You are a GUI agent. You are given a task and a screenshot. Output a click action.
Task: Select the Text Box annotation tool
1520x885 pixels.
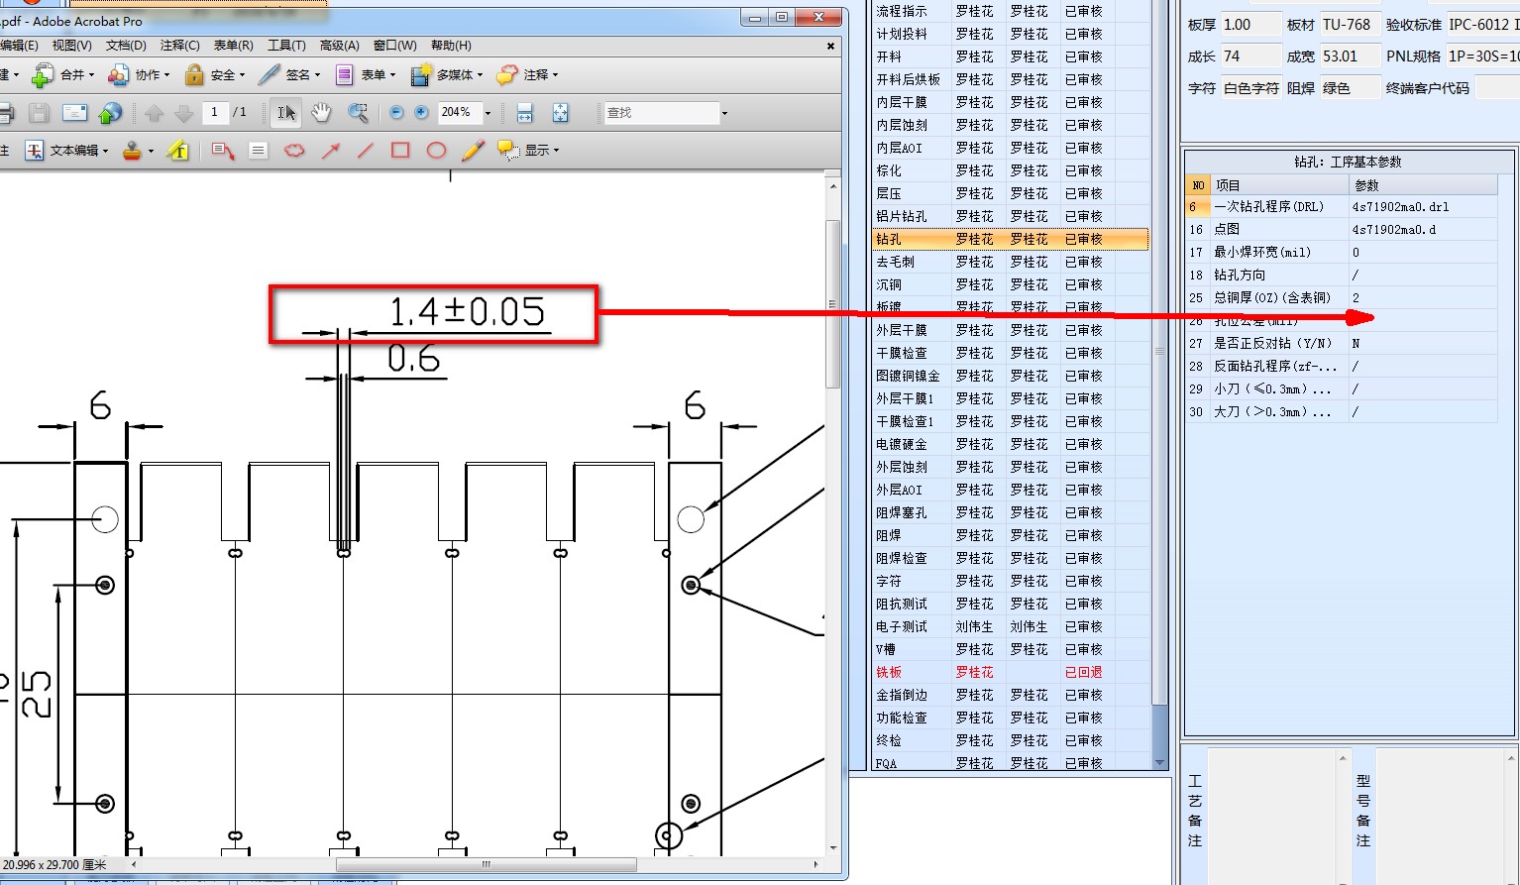pyautogui.click(x=259, y=151)
